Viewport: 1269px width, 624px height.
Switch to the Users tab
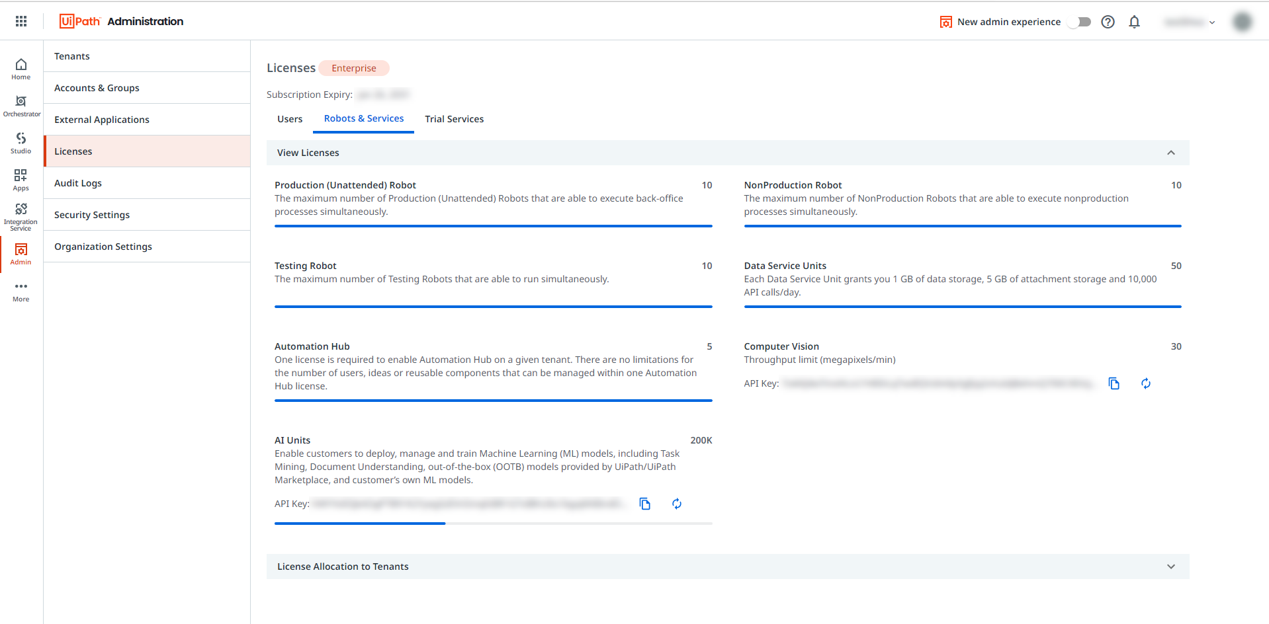290,119
